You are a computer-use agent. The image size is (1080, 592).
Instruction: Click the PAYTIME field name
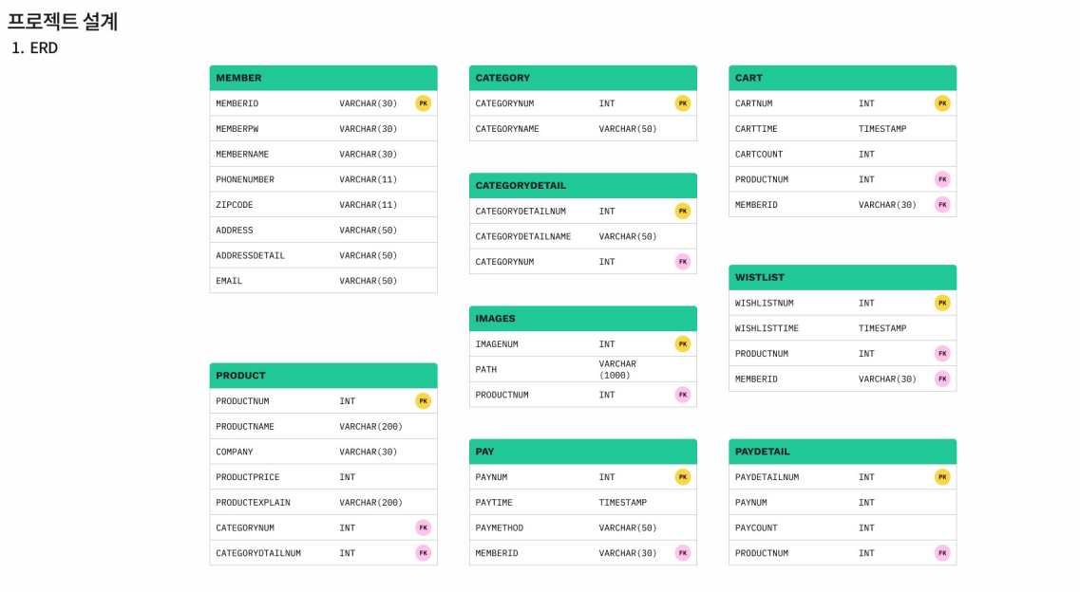point(494,503)
